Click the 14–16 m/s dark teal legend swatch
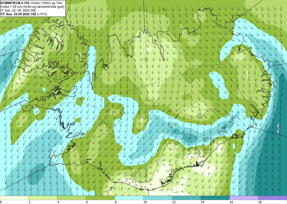The image size is (287, 204). click(x=215, y=198)
